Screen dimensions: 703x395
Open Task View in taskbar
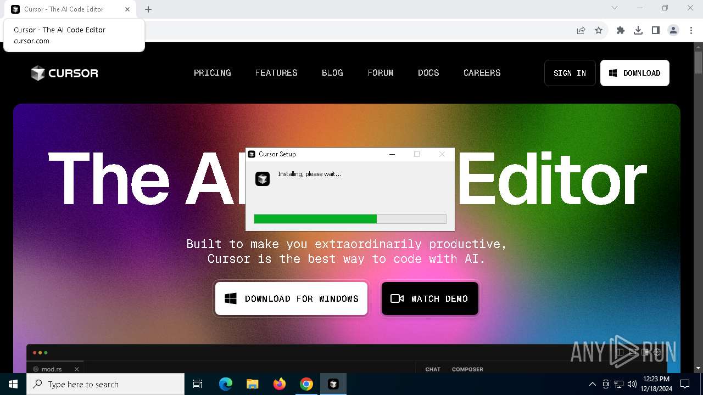pyautogui.click(x=198, y=384)
